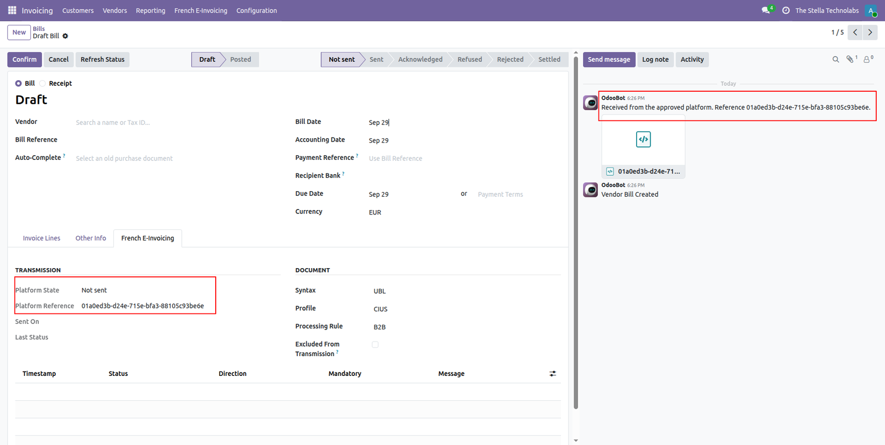Screen dimensions: 885x445
Task: Open the Recipient Bank field
Action: tap(465, 176)
